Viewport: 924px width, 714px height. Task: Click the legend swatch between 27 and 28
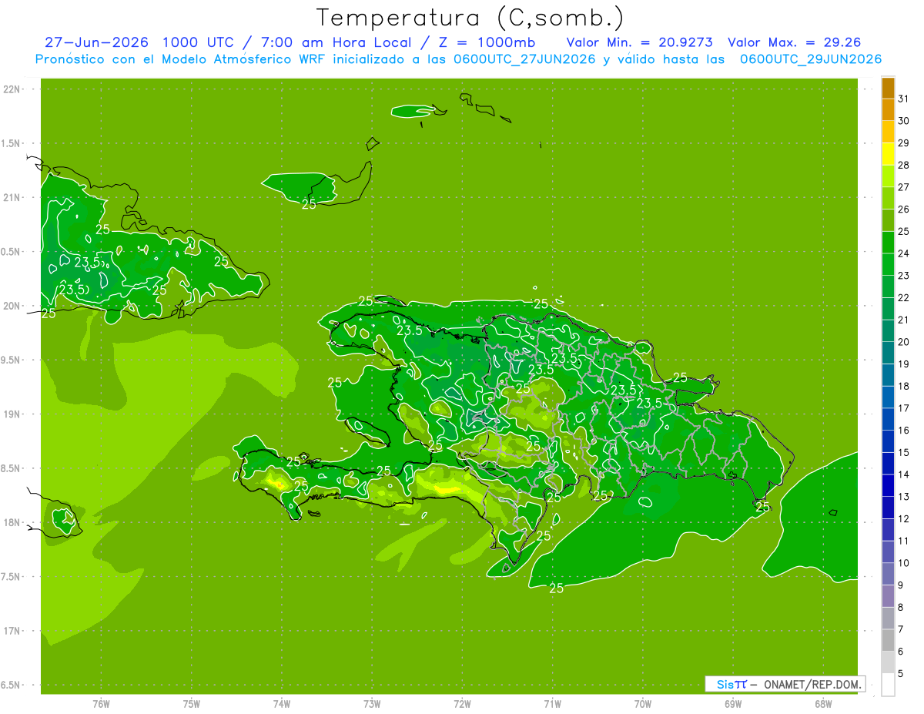click(x=888, y=176)
